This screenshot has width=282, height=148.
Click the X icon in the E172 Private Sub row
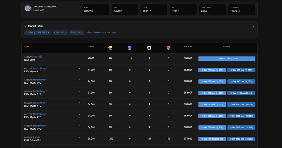pyautogui.click(x=79, y=137)
